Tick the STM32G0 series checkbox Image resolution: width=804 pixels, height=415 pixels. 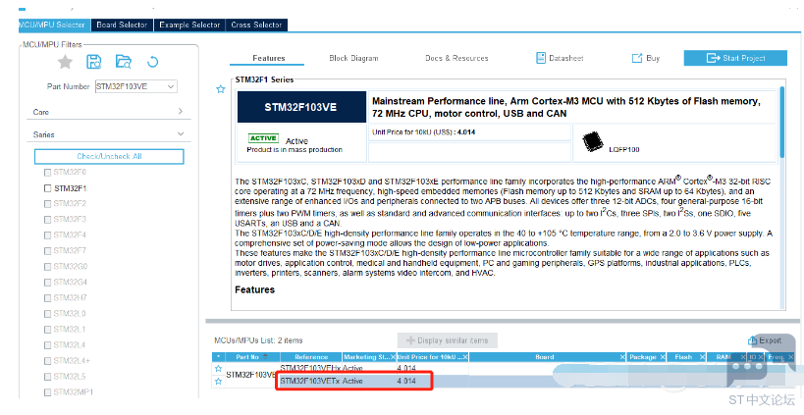point(48,267)
